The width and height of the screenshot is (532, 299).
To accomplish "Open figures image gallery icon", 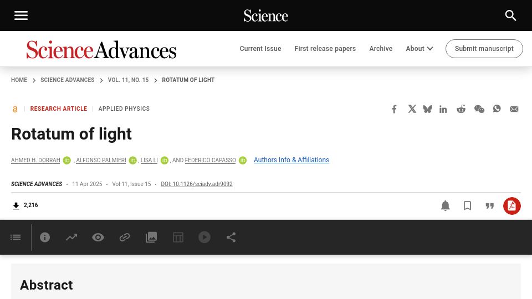I will 151,238.
